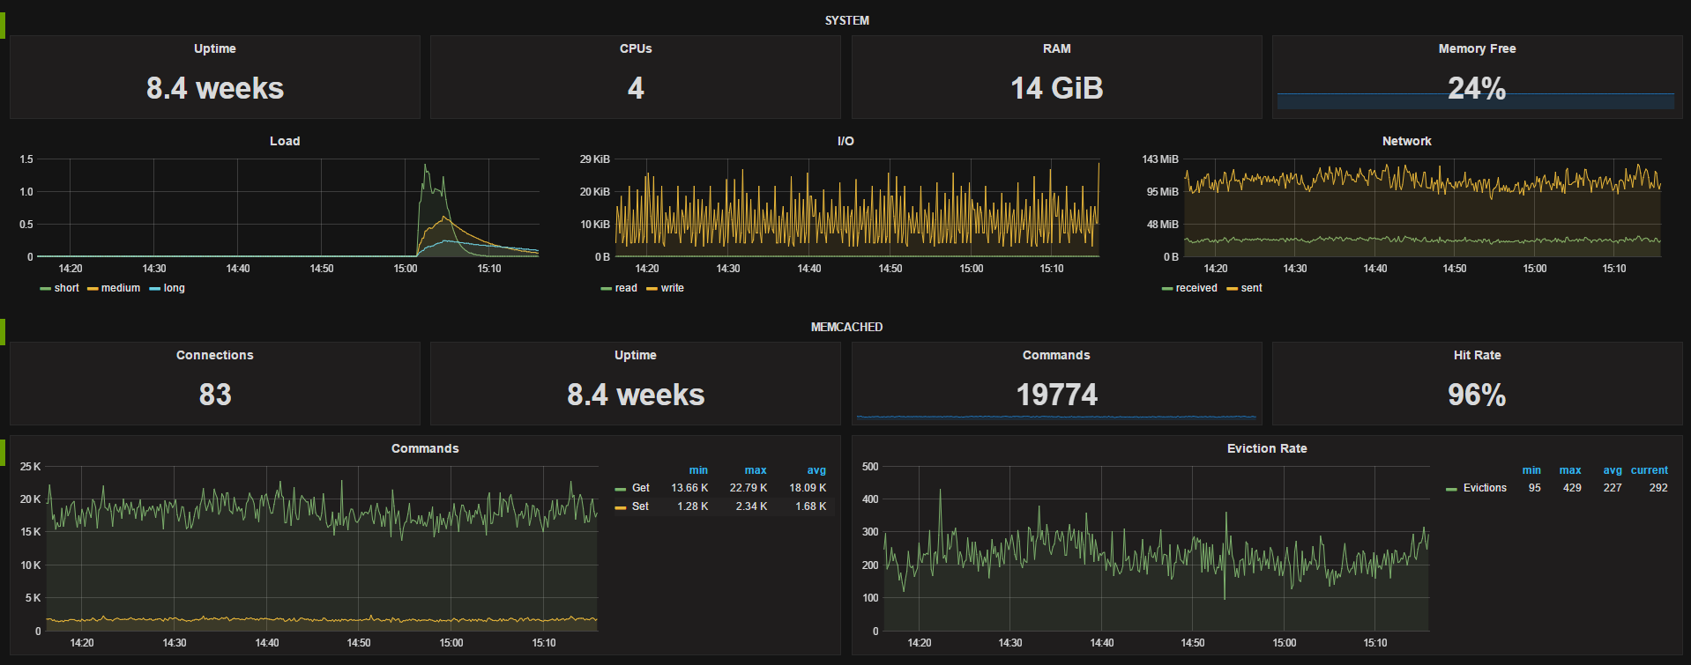Open the Eviction Rate panel title menu
This screenshot has width=1691, height=665.
click(1267, 448)
